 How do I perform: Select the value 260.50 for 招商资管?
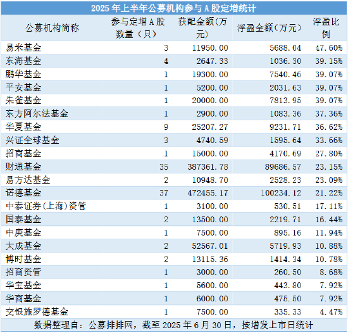(287, 272)
